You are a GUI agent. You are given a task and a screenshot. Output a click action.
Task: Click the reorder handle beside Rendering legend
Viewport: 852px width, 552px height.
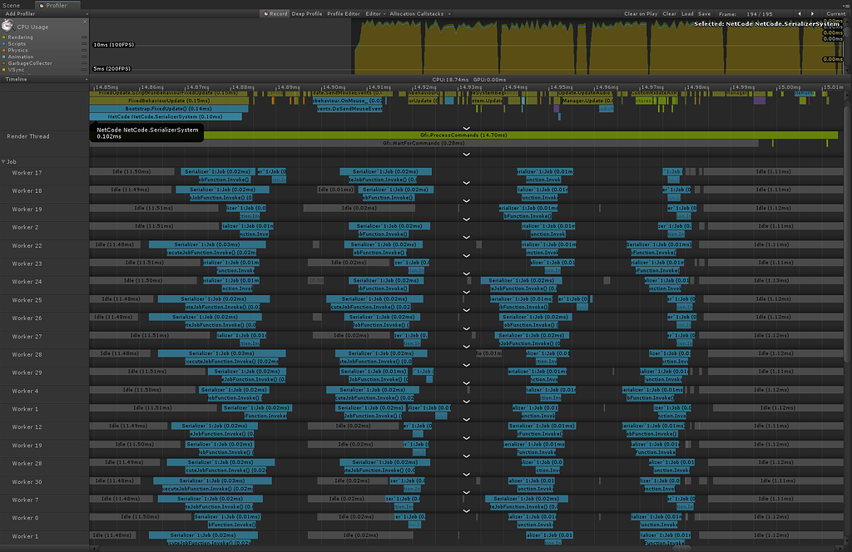84,38
